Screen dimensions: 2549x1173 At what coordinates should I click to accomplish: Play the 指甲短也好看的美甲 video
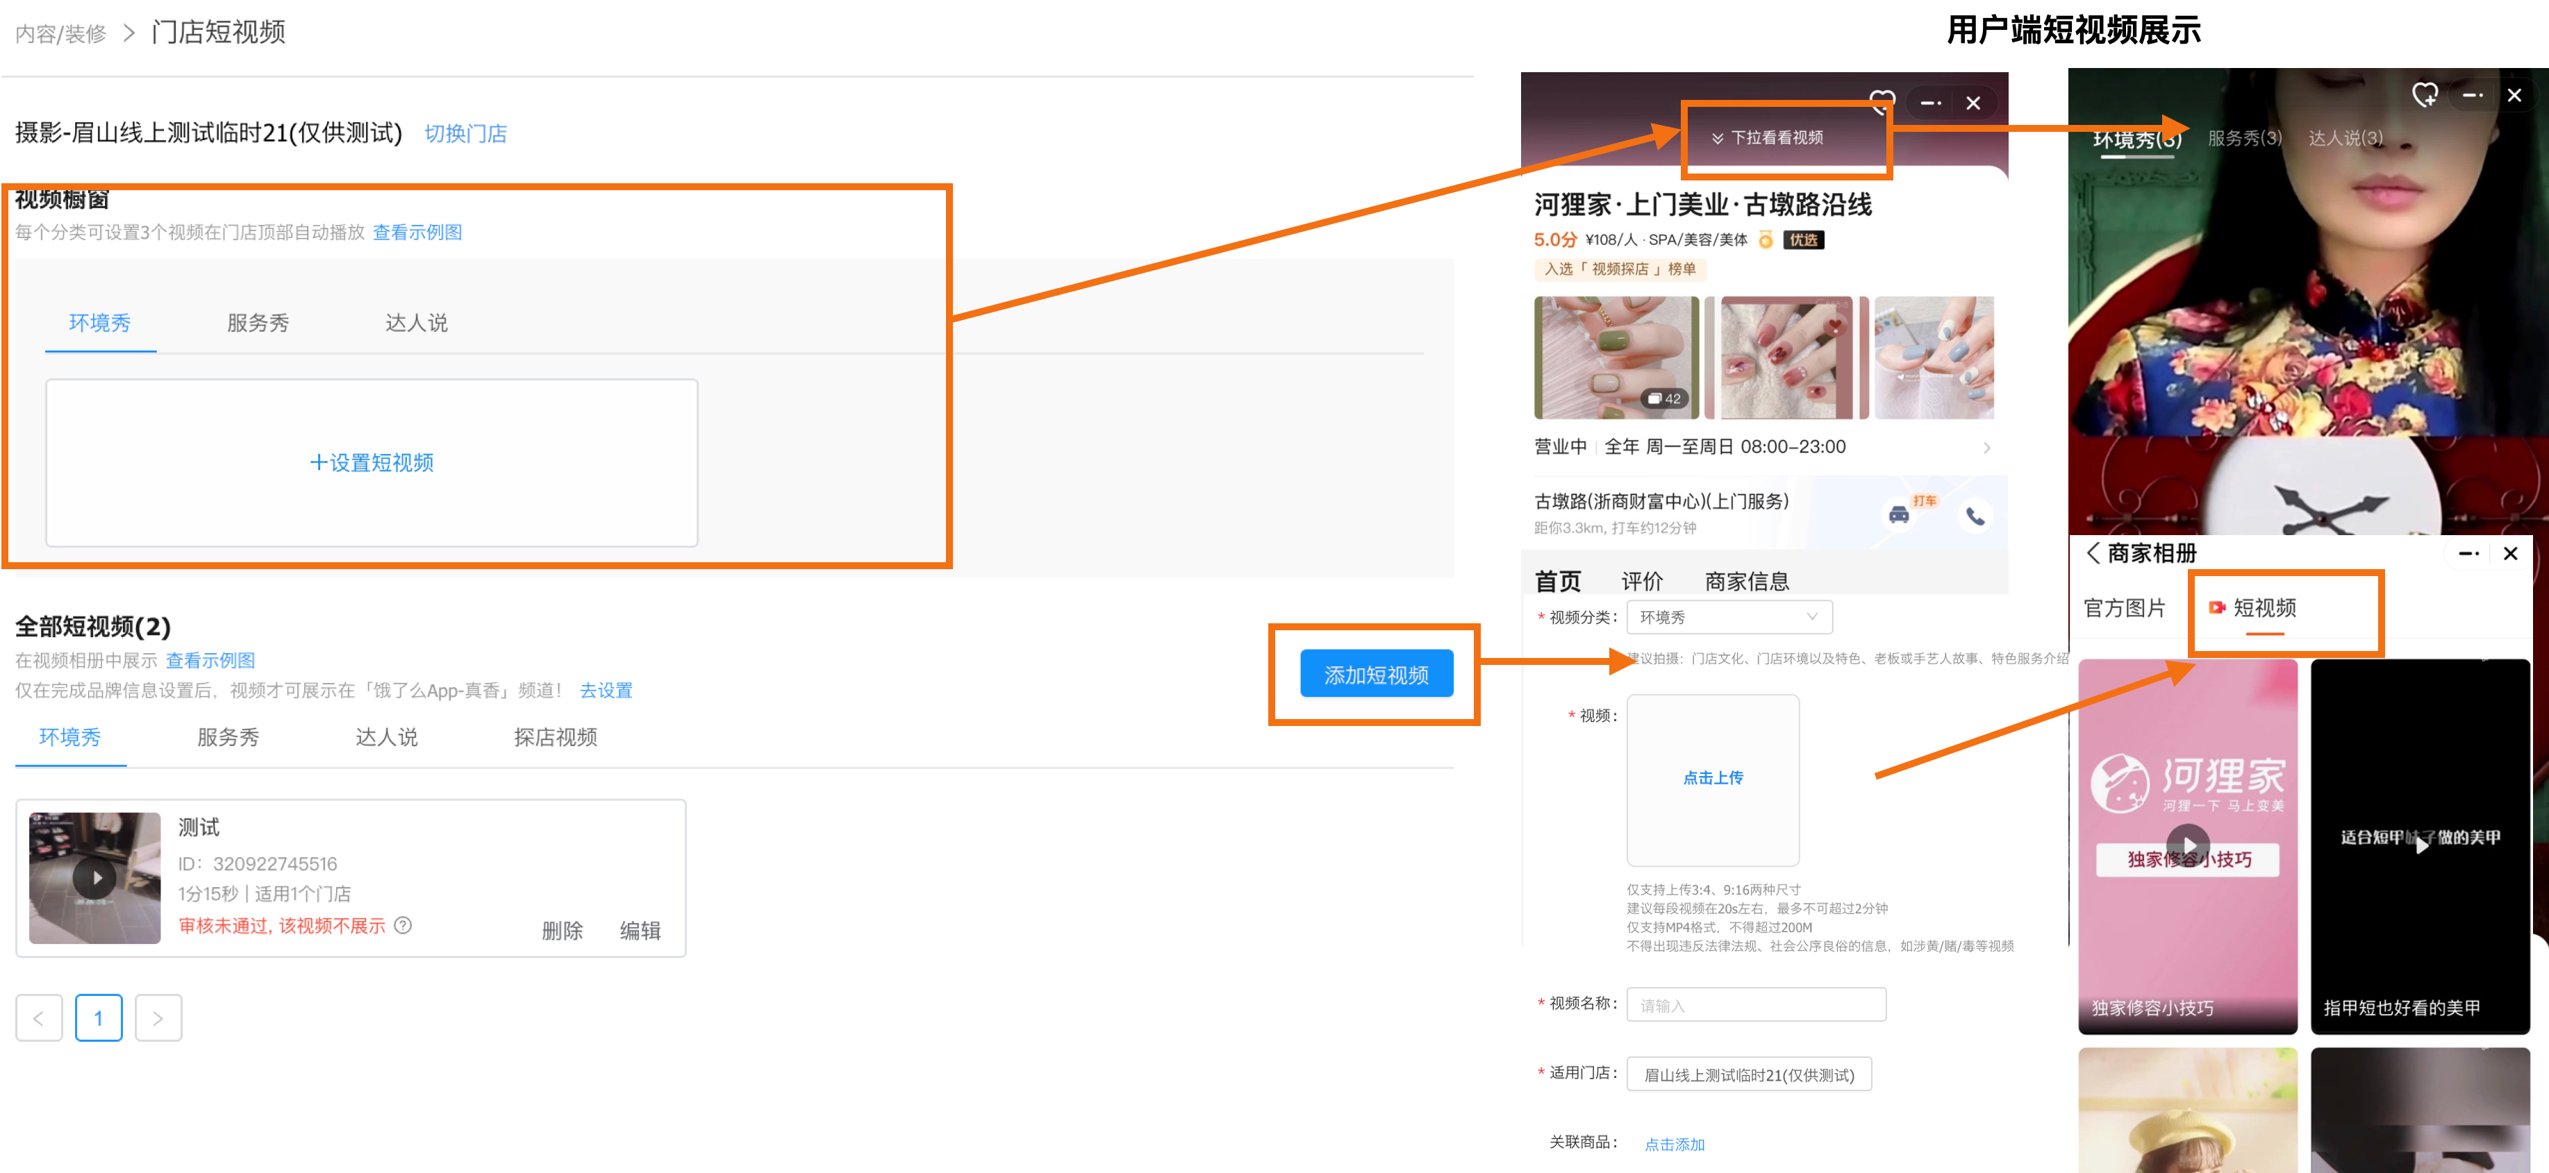[2421, 845]
